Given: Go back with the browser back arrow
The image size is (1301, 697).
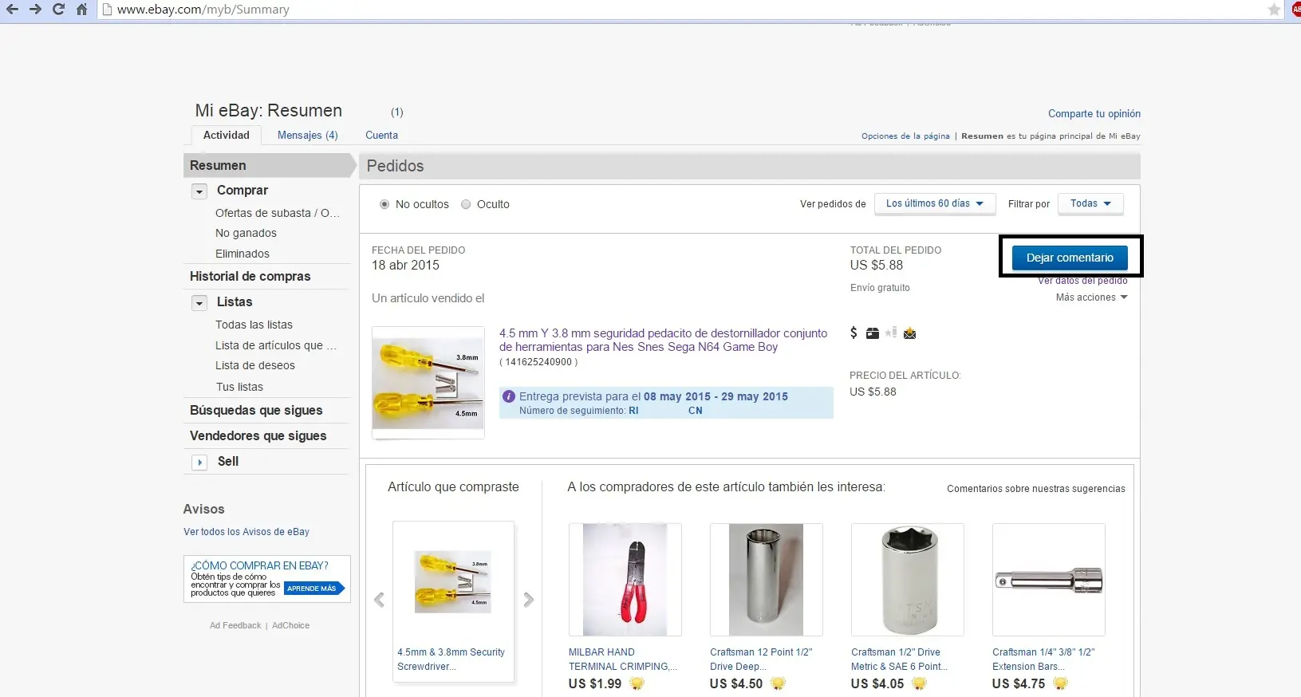Looking at the screenshot, I should [x=12, y=10].
